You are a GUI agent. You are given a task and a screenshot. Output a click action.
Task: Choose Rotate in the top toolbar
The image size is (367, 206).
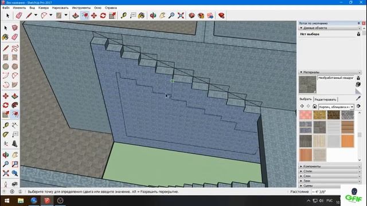pyautogui.click(x=103, y=15)
